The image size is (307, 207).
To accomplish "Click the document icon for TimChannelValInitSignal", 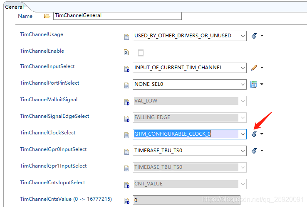I will pos(127,102).
